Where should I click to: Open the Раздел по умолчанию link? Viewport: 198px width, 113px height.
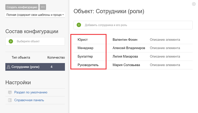pyautogui.click(x=31, y=92)
